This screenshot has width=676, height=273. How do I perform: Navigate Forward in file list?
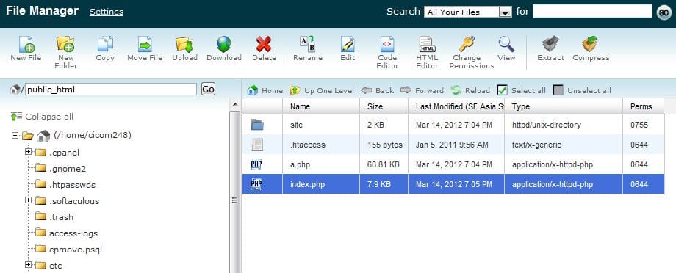coord(422,90)
